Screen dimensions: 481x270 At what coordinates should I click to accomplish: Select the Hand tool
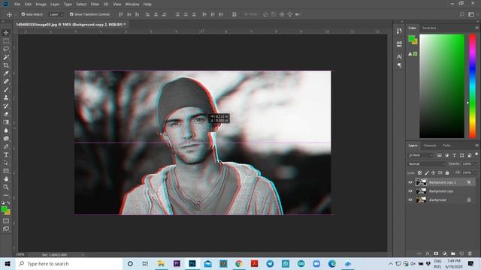coord(6,178)
